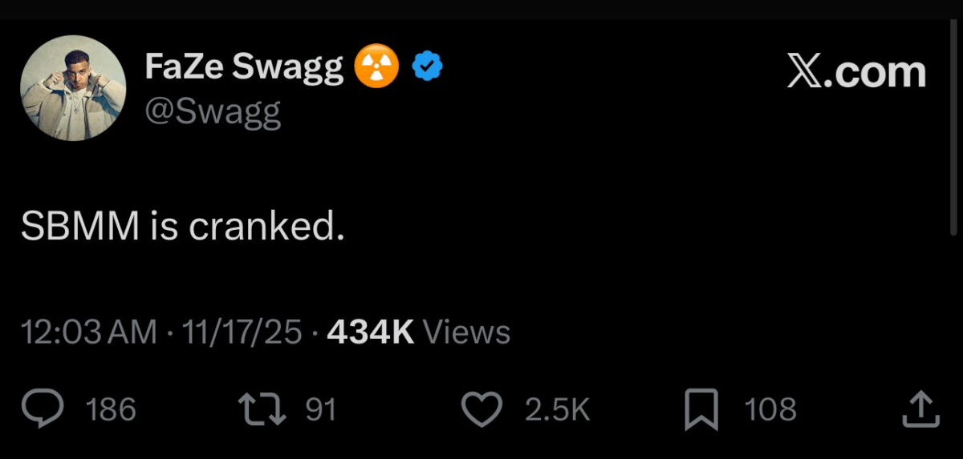963x459 pixels.
Task: Click the 108 bookmarks count
Action: pyautogui.click(x=770, y=410)
